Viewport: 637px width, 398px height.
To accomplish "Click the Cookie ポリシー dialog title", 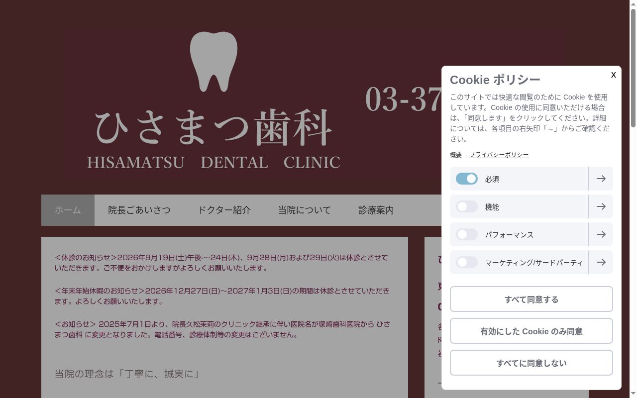I will (x=495, y=80).
